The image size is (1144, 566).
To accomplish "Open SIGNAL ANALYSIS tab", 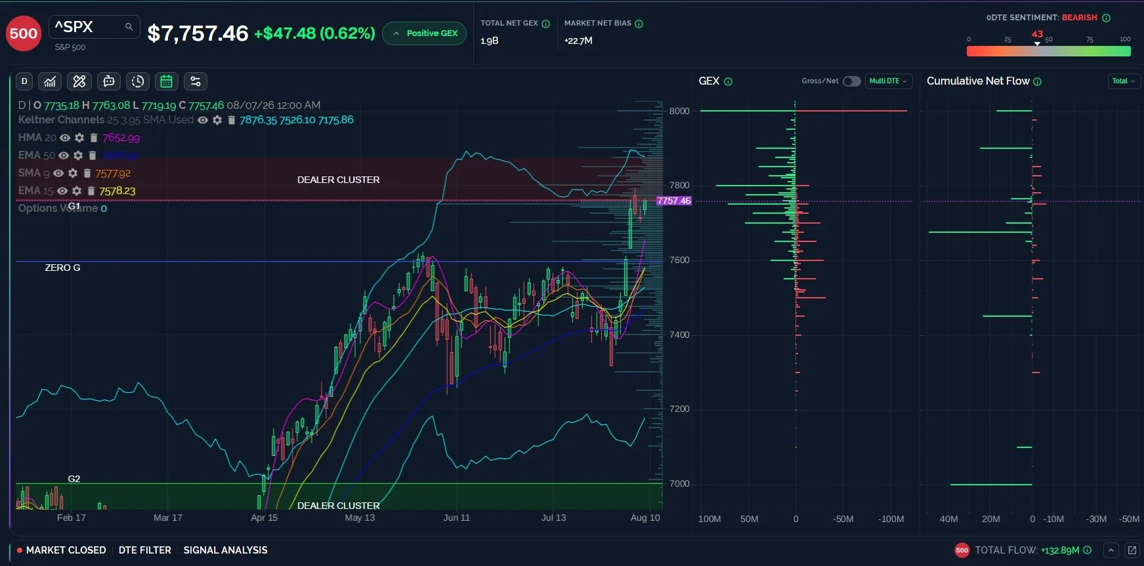I will click(225, 550).
